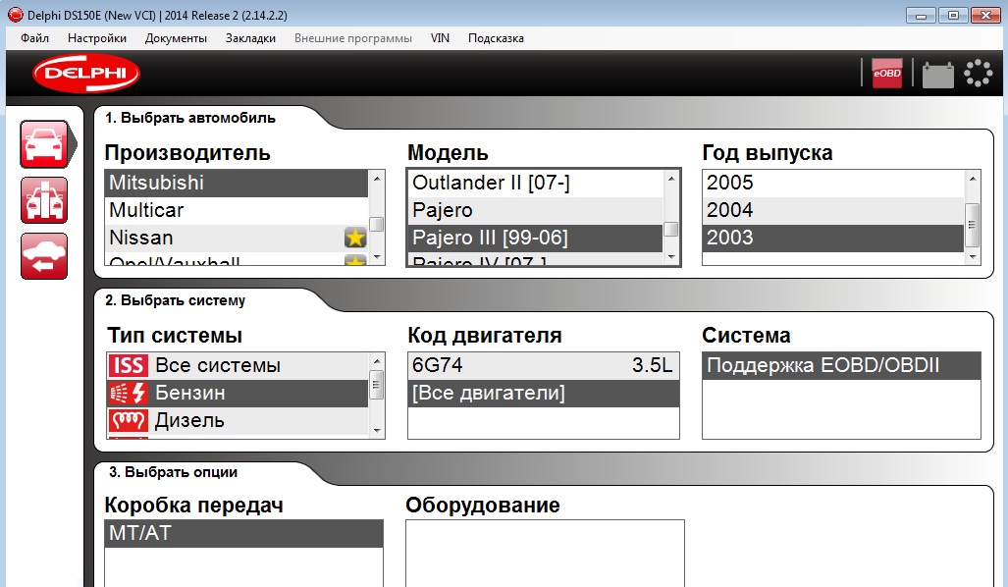Click the car with back arrow icon

tap(44, 256)
